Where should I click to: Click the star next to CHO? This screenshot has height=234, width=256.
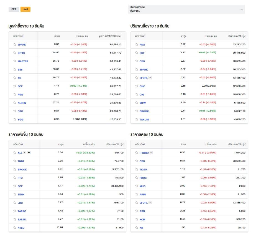tap(137, 86)
